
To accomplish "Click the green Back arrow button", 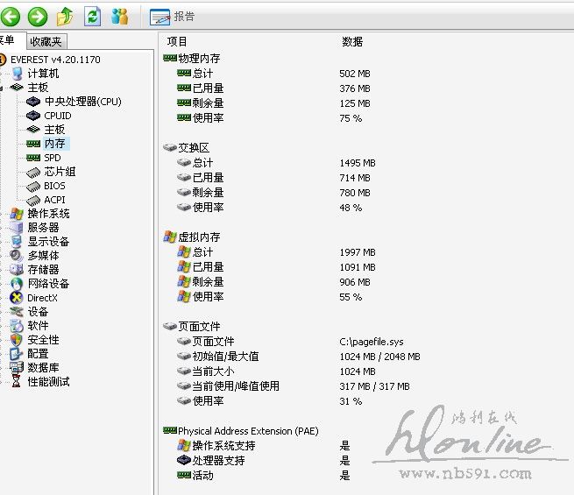I will (10, 16).
